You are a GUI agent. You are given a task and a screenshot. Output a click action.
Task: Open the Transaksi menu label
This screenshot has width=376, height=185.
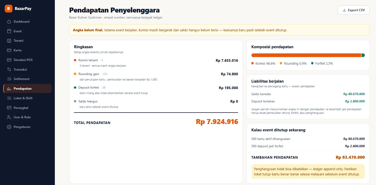click(20, 70)
